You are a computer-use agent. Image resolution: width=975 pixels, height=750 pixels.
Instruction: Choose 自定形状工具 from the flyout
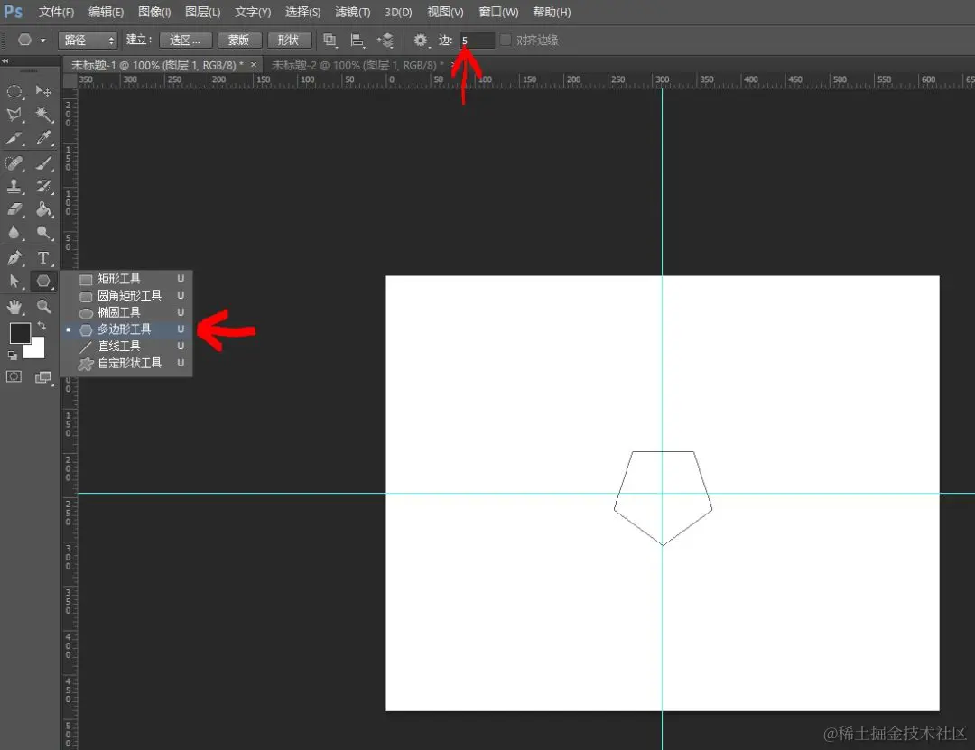point(126,363)
